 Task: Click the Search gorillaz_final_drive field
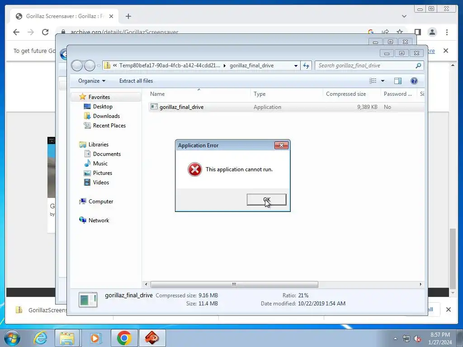click(369, 66)
